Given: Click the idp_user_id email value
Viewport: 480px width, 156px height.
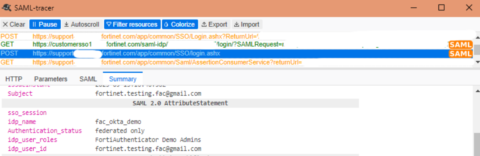Looking at the screenshot, I should (x=148, y=149).
